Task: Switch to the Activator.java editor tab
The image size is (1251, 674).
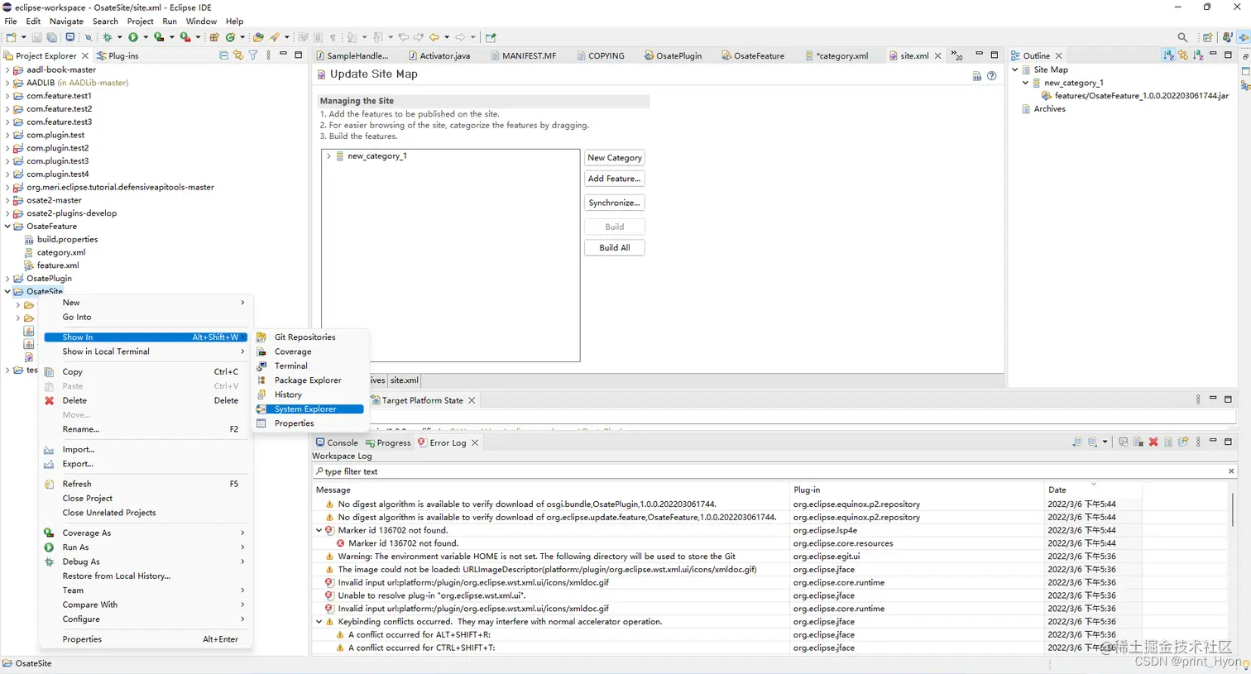Action: [439, 55]
